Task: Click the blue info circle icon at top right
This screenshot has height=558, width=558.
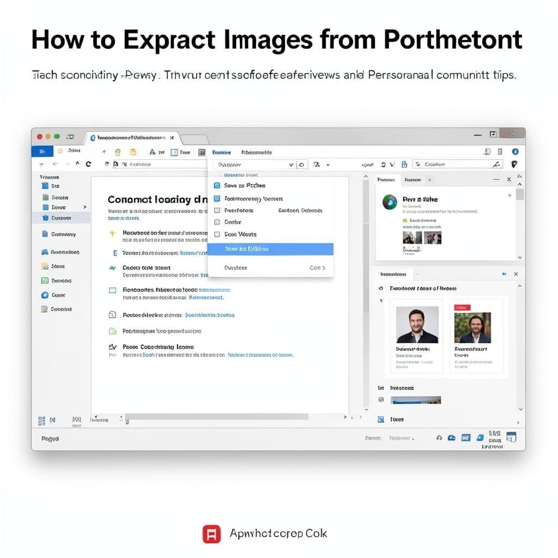Action: [515, 151]
